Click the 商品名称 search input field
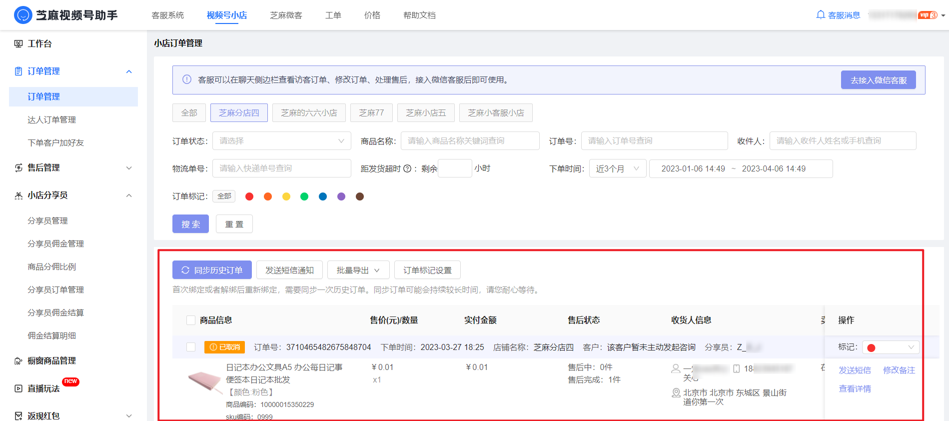The height and width of the screenshot is (421, 949). tap(470, 141)
